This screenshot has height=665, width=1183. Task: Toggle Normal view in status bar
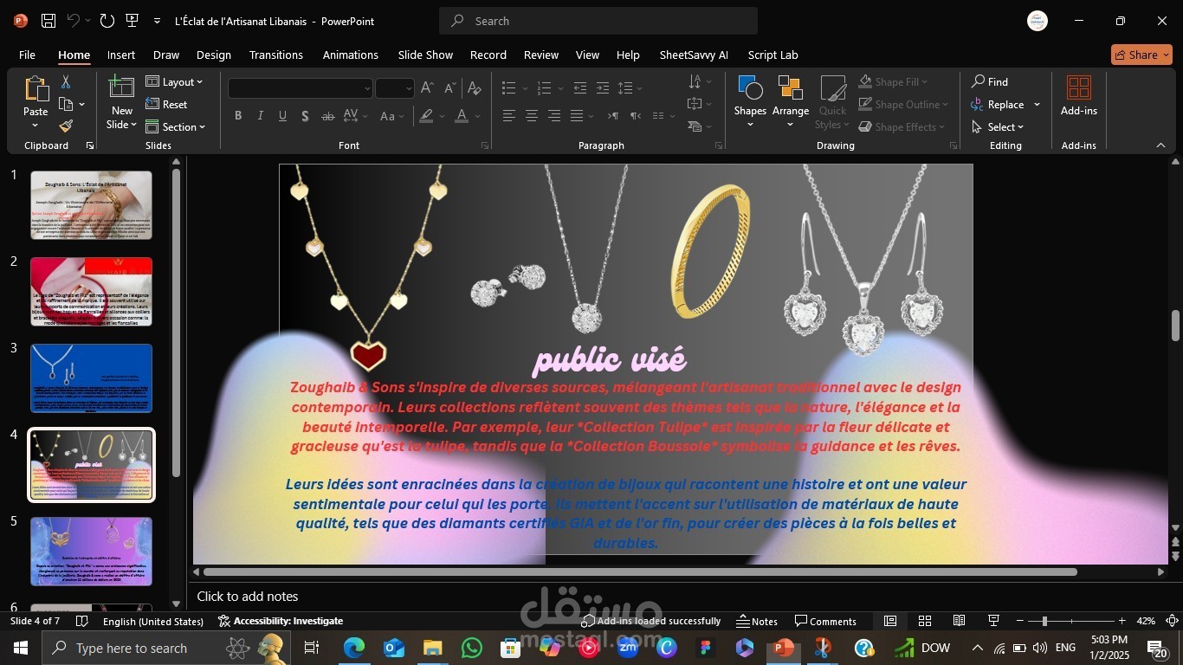(x=890, y=621)
